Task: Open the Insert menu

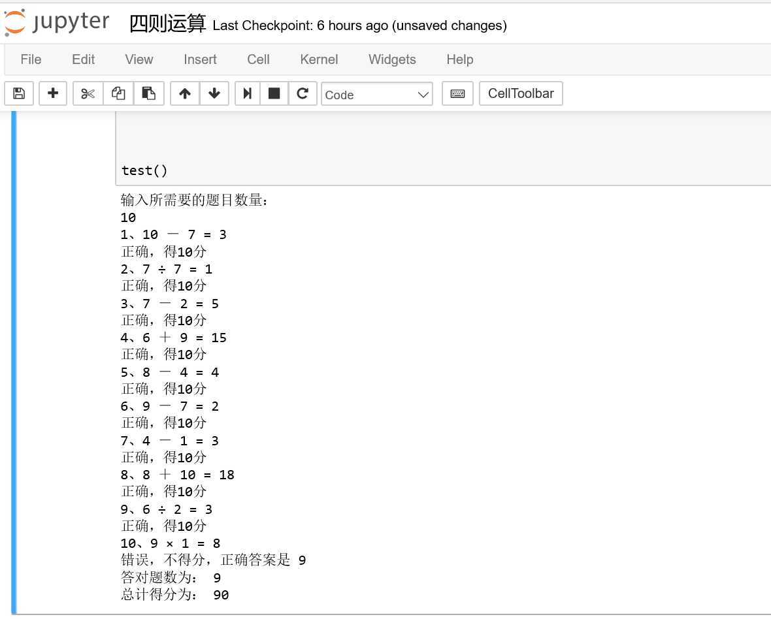Action: click(x=200, y=59)
